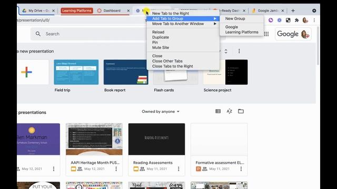
Task: Click the Reading Assessments title text
Action: [153, 163]
